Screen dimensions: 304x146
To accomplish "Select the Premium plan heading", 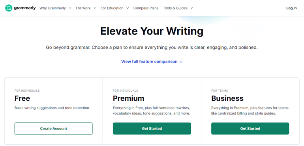I will [x=129, y=98].
